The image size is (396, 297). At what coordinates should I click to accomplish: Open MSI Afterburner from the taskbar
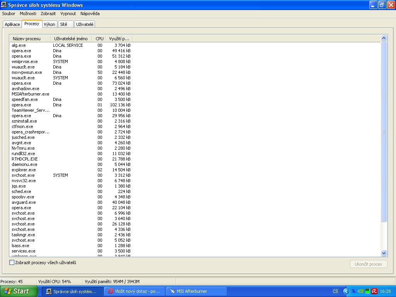(196, 292)
